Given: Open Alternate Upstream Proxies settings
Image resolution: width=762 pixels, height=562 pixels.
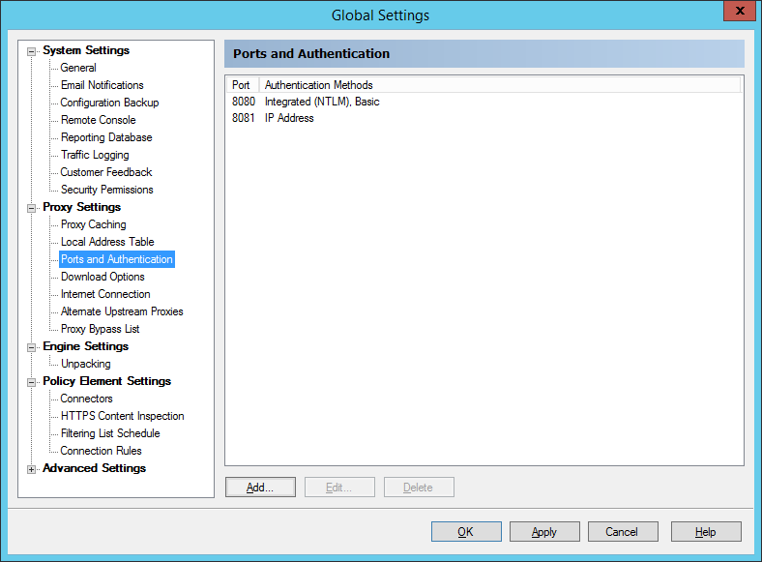Looking at the screenshot, I should tap(122, 311).
